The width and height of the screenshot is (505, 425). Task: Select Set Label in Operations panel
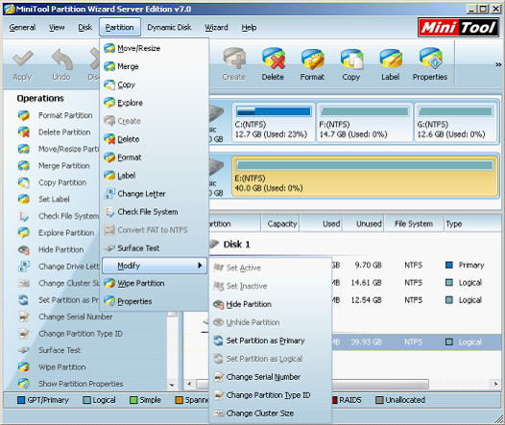(x=43, y=200)
